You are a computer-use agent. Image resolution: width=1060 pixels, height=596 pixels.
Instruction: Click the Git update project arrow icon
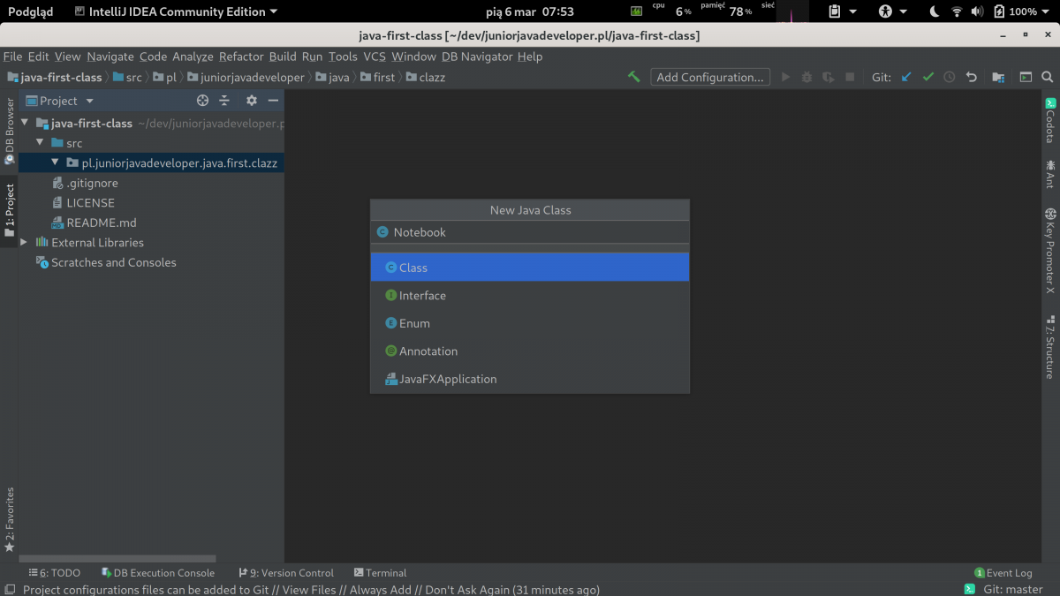(x=906, y=77)
